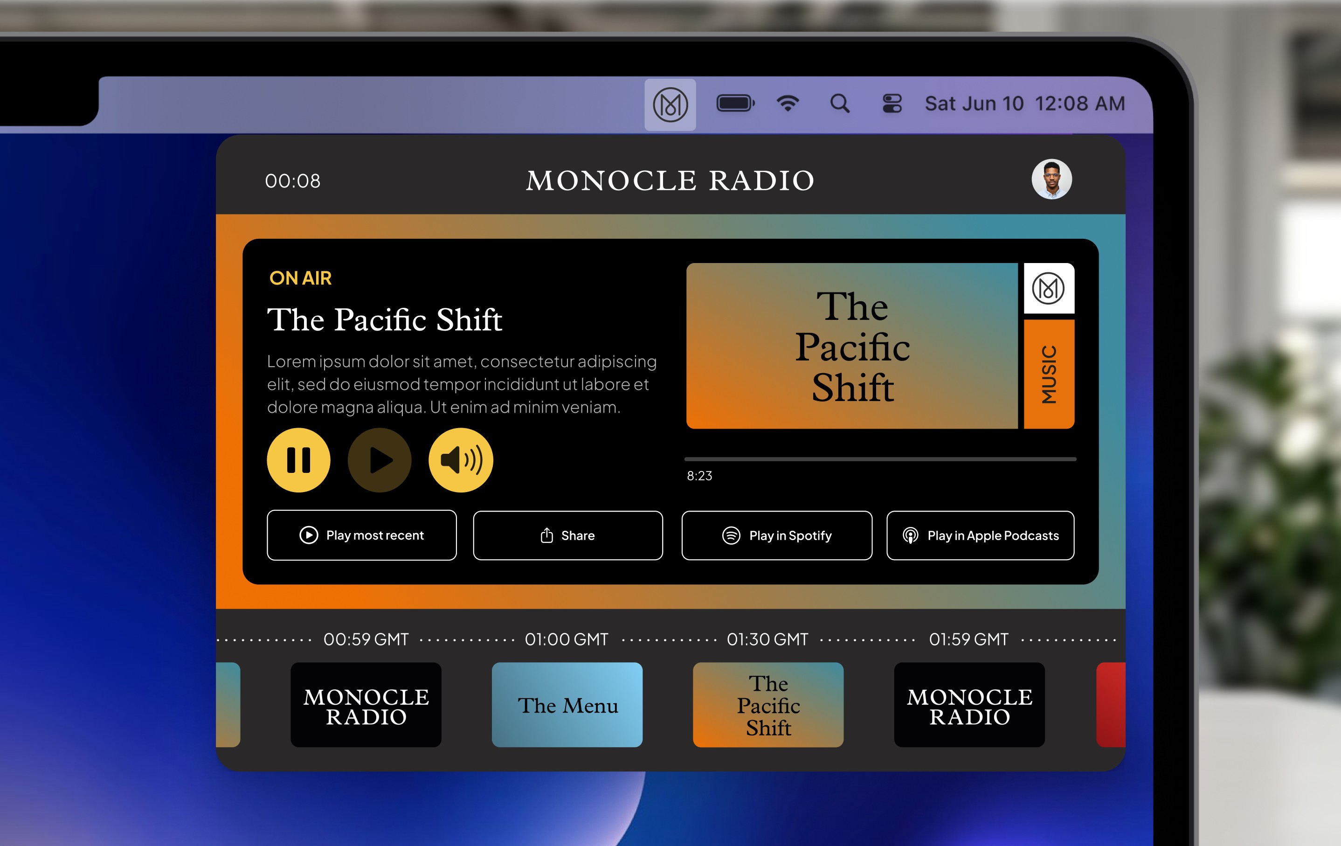Open Spotlight search magnifier
Image resolution: width=1341 pixels, height=846 pixels.
tap(840, 104)
